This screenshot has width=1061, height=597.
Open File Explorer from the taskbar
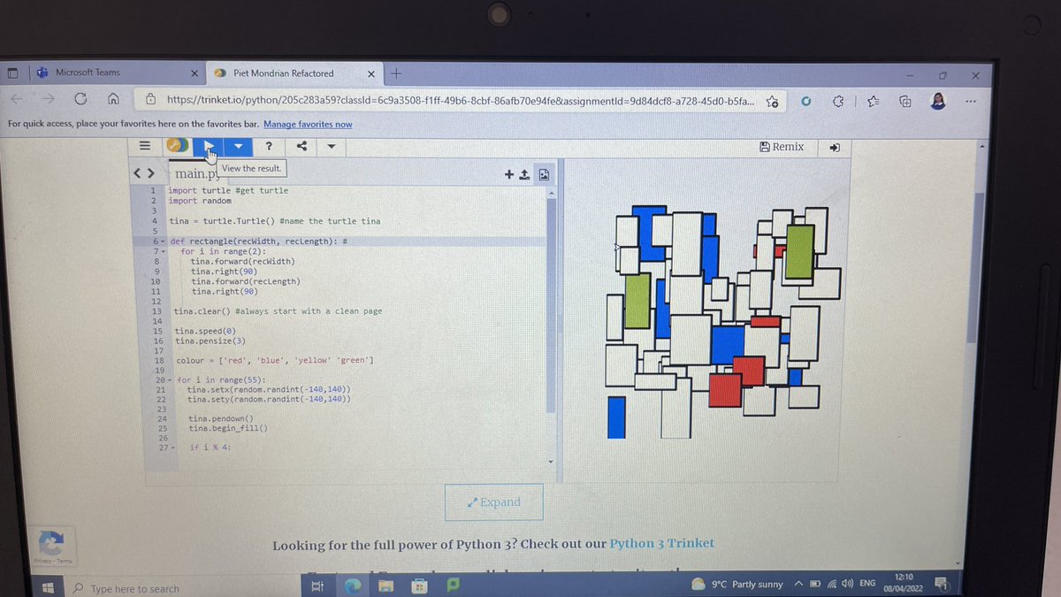(385, 586)
